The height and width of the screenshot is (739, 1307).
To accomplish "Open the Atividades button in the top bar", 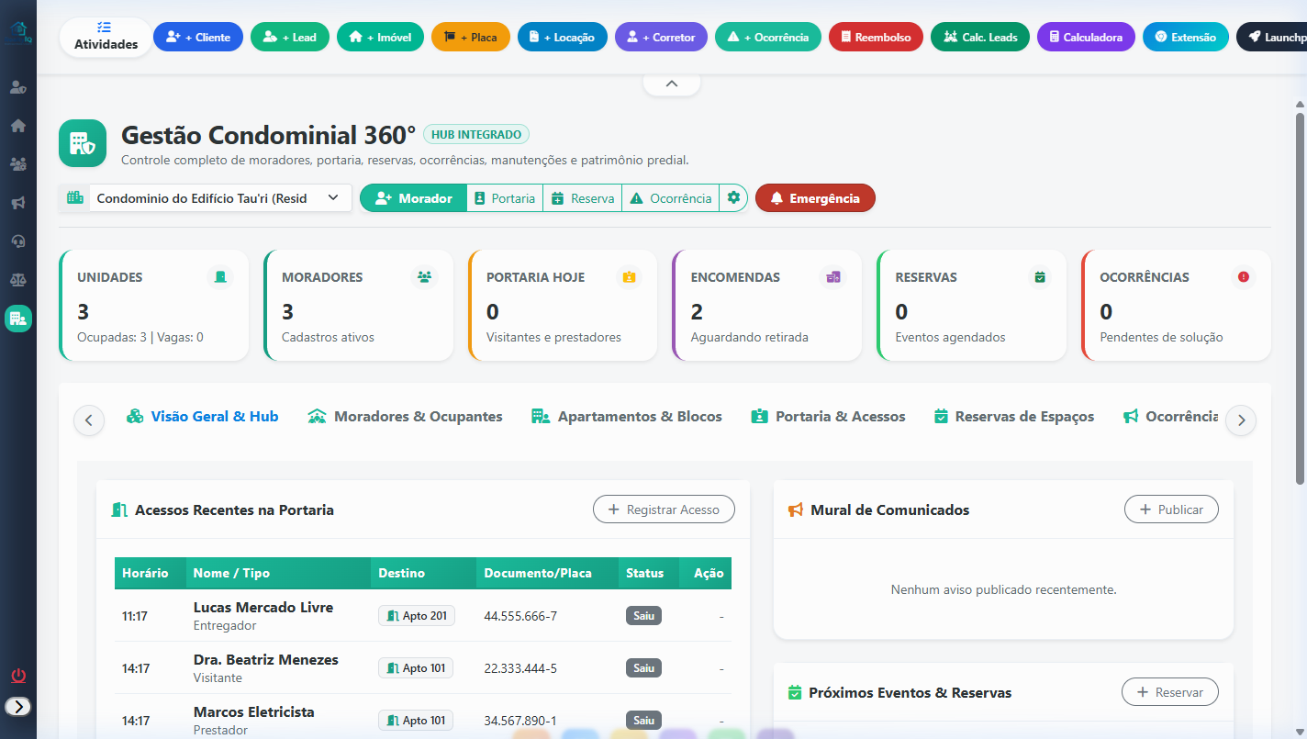I will (106, 37).
